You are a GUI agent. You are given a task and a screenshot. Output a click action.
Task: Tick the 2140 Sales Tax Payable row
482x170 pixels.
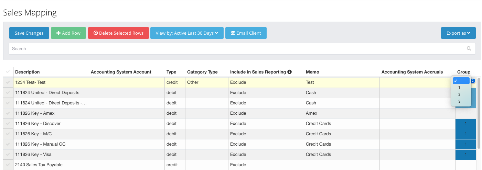coord(8,165)
